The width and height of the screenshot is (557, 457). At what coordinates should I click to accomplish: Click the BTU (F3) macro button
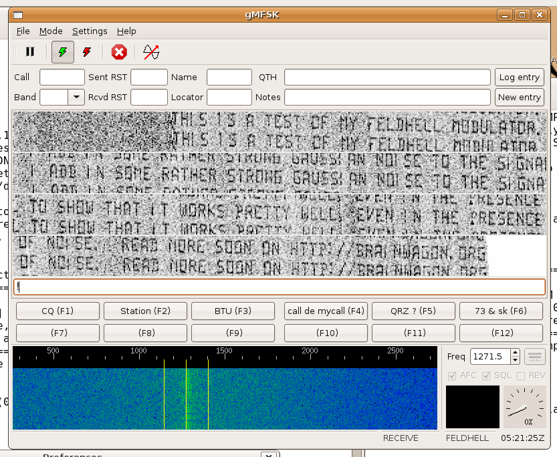point(233,311)
